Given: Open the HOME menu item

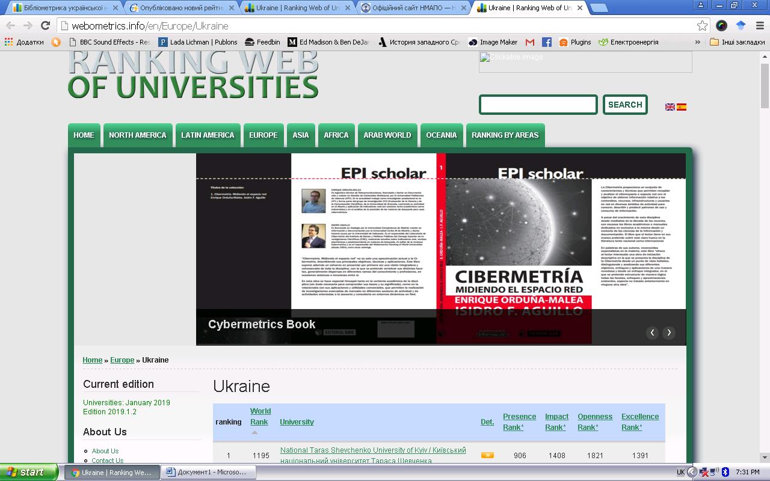Looking at the screenshot, I should coord(84,135).
